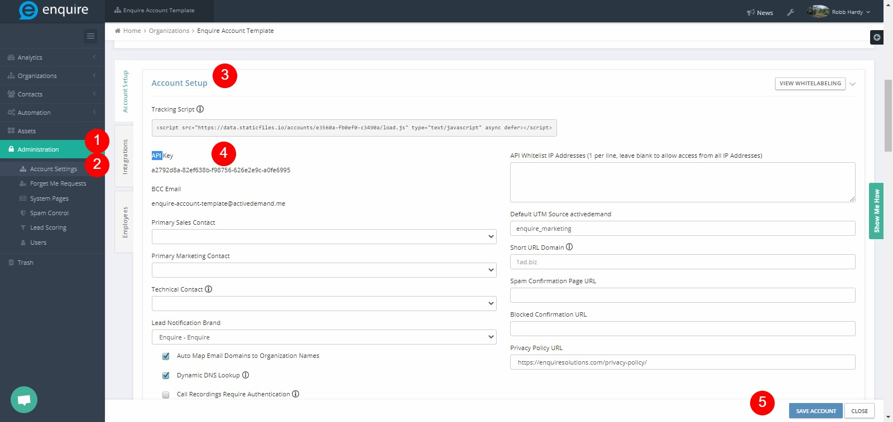Expand the Automation menu arrow
Viewport: 893px width, 422px height.
(x=94, y=112)
